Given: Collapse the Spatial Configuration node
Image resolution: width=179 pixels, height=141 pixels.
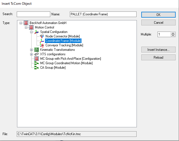Looking at the screenshot, I should click(x=31, y=32).
